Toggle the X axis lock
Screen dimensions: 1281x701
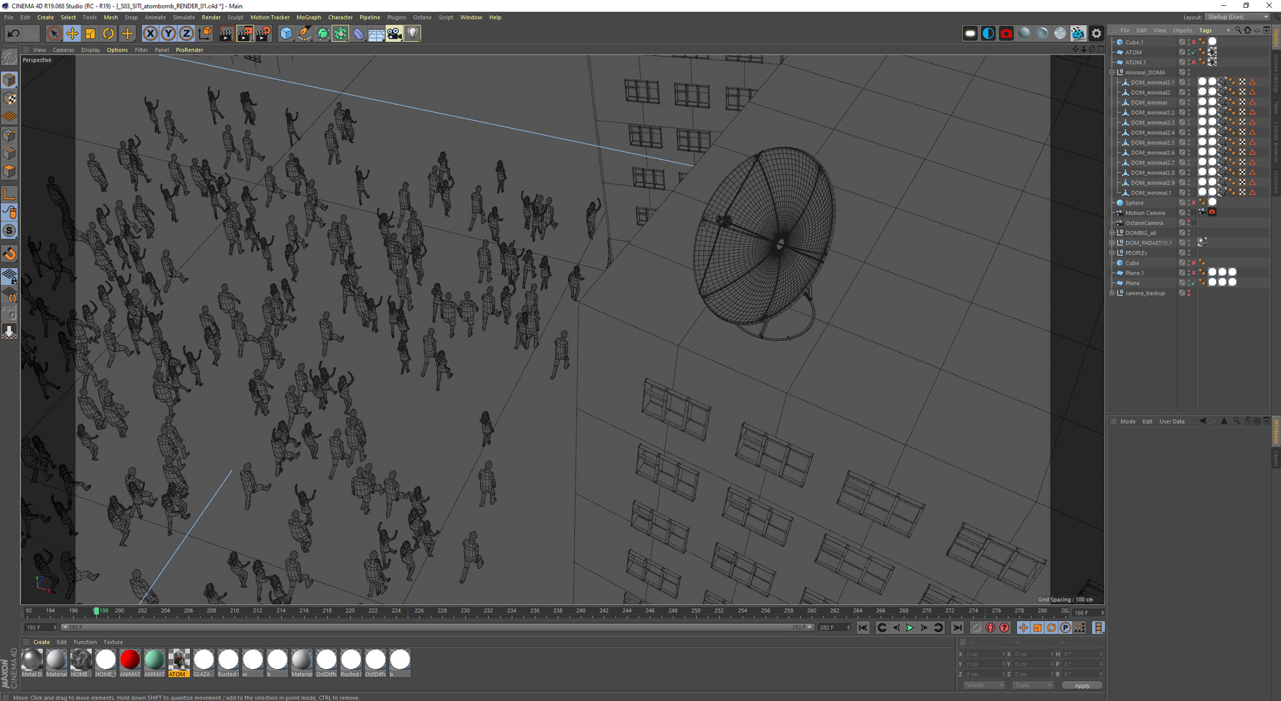150,33
